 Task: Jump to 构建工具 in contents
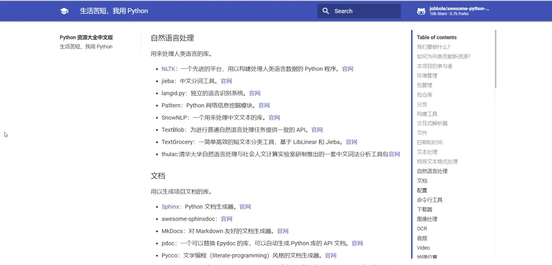427,114
